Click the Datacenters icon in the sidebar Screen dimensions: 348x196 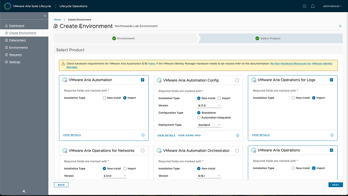pos(6,40)
